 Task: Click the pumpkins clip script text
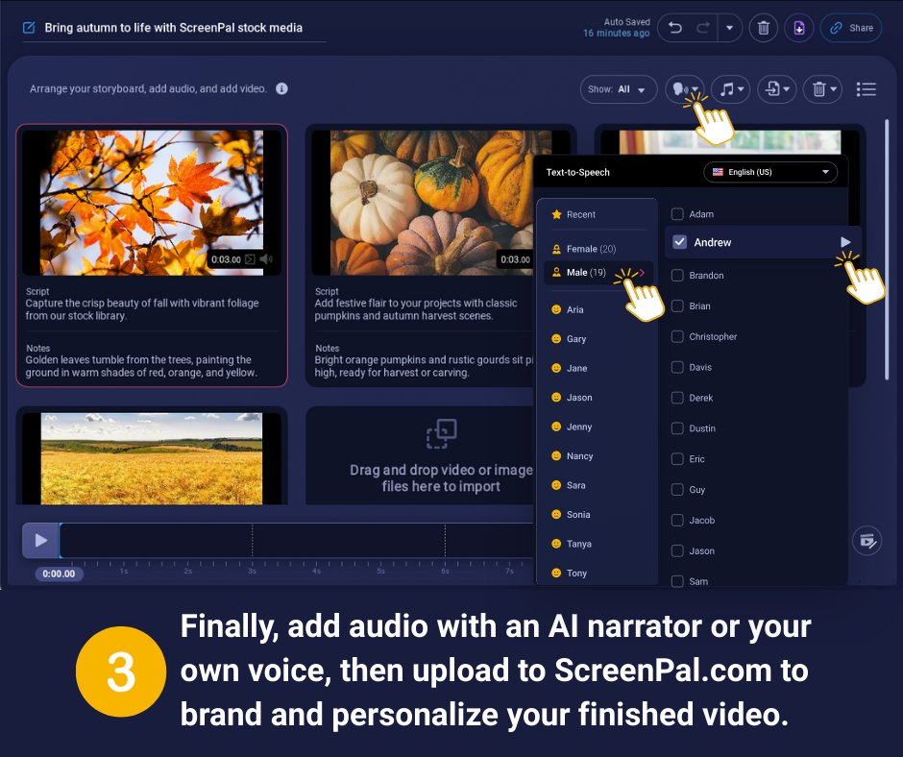click(x=416, y=309)
